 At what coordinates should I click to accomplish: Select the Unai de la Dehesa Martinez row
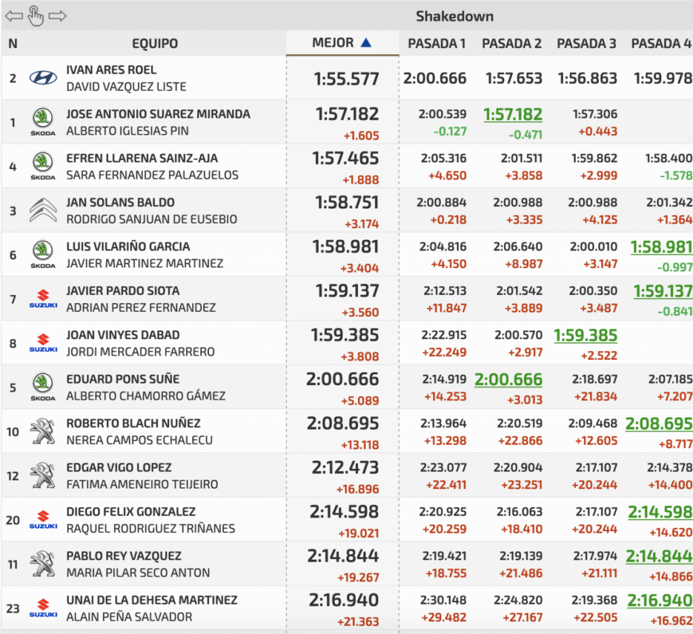click(x=152, y=599)
